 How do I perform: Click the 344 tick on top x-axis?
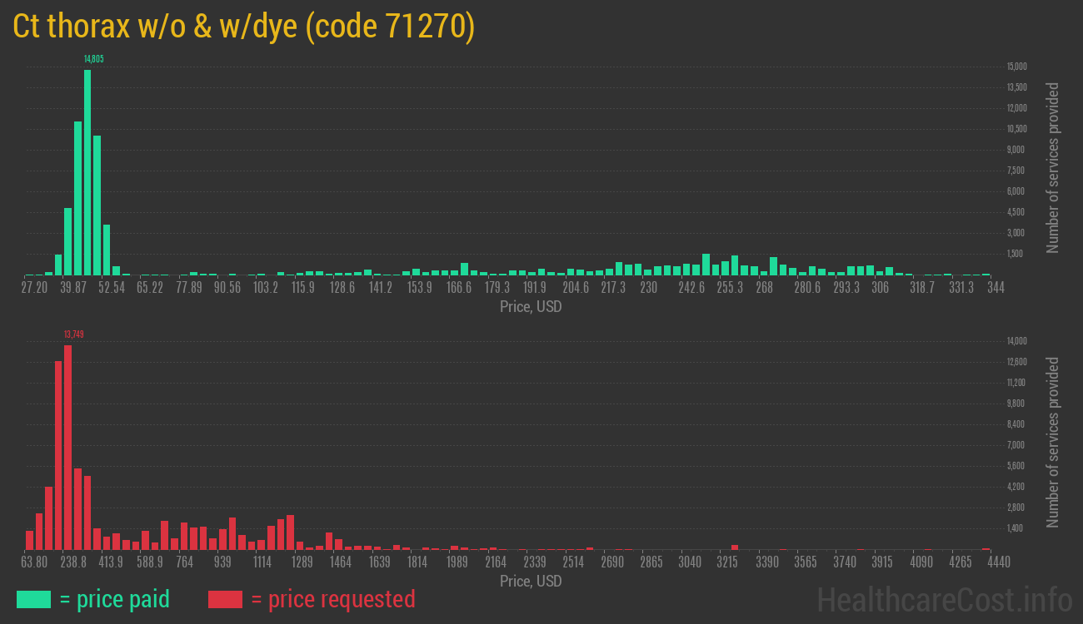click(x=996, y=288)
